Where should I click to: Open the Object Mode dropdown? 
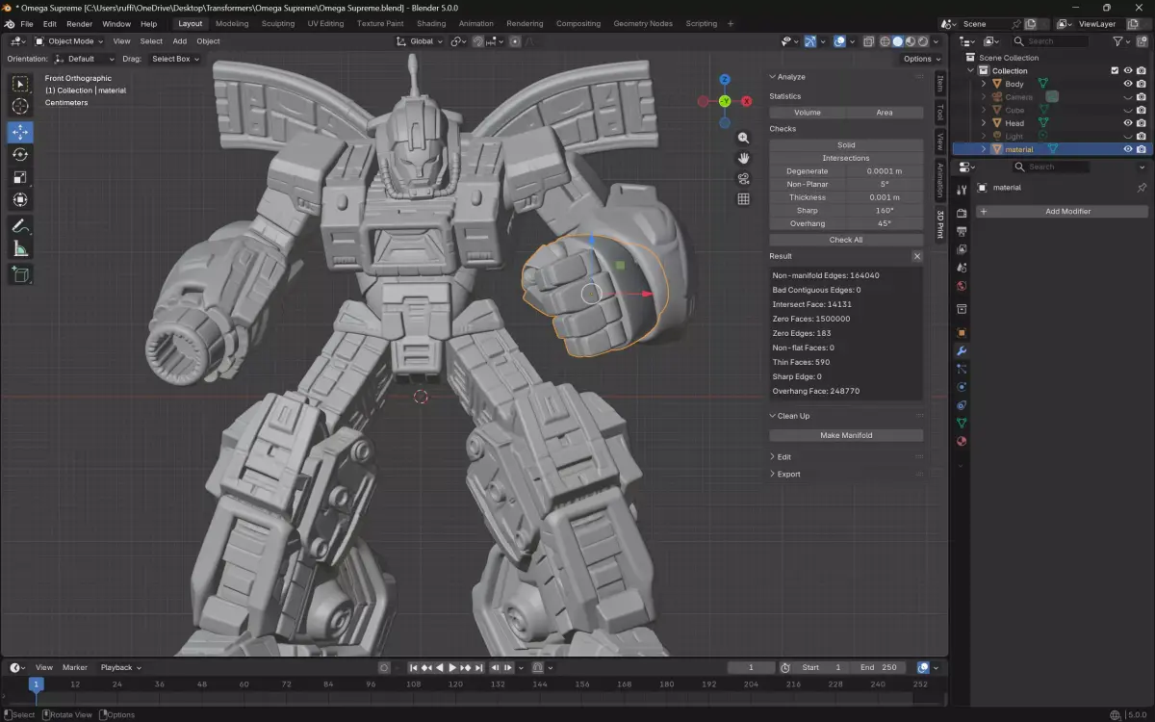70,41
